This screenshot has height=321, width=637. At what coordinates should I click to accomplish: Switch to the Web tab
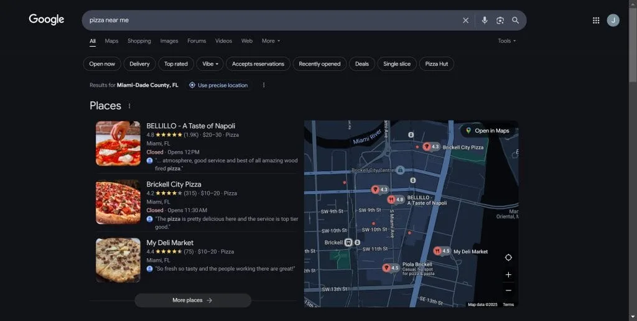click(247, 40)
